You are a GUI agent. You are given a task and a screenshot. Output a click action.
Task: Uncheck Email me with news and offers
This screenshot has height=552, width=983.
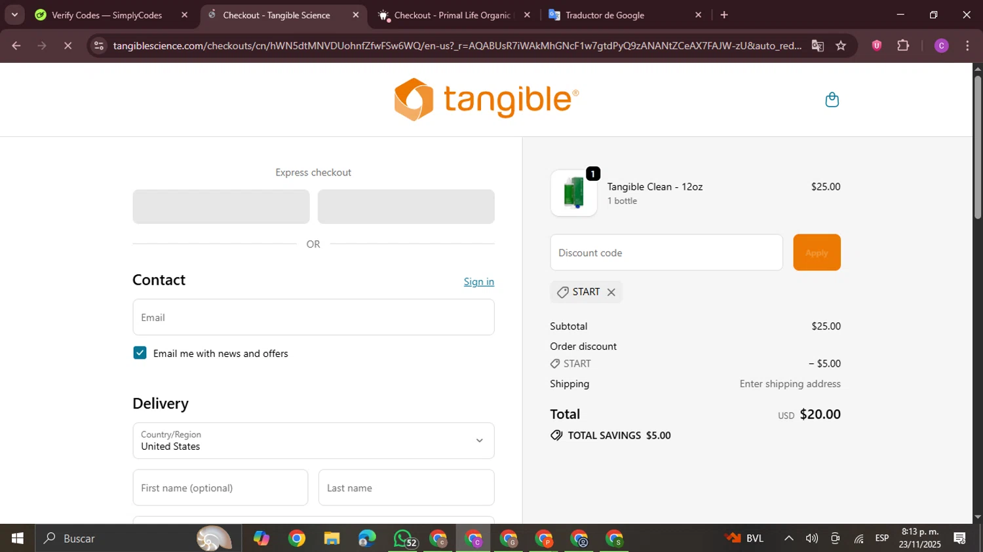point(140,353)
